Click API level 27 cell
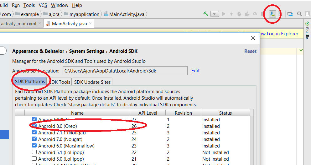Viewport: 311px width, 165px height. coord(134,119)
